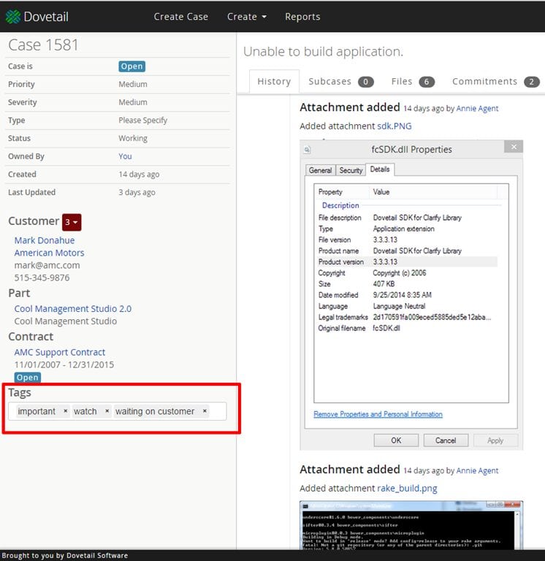Click Create Case in navbar
The height and width of the screenshot is (561, 545).
pyautogui.click(x=180, y=17)
